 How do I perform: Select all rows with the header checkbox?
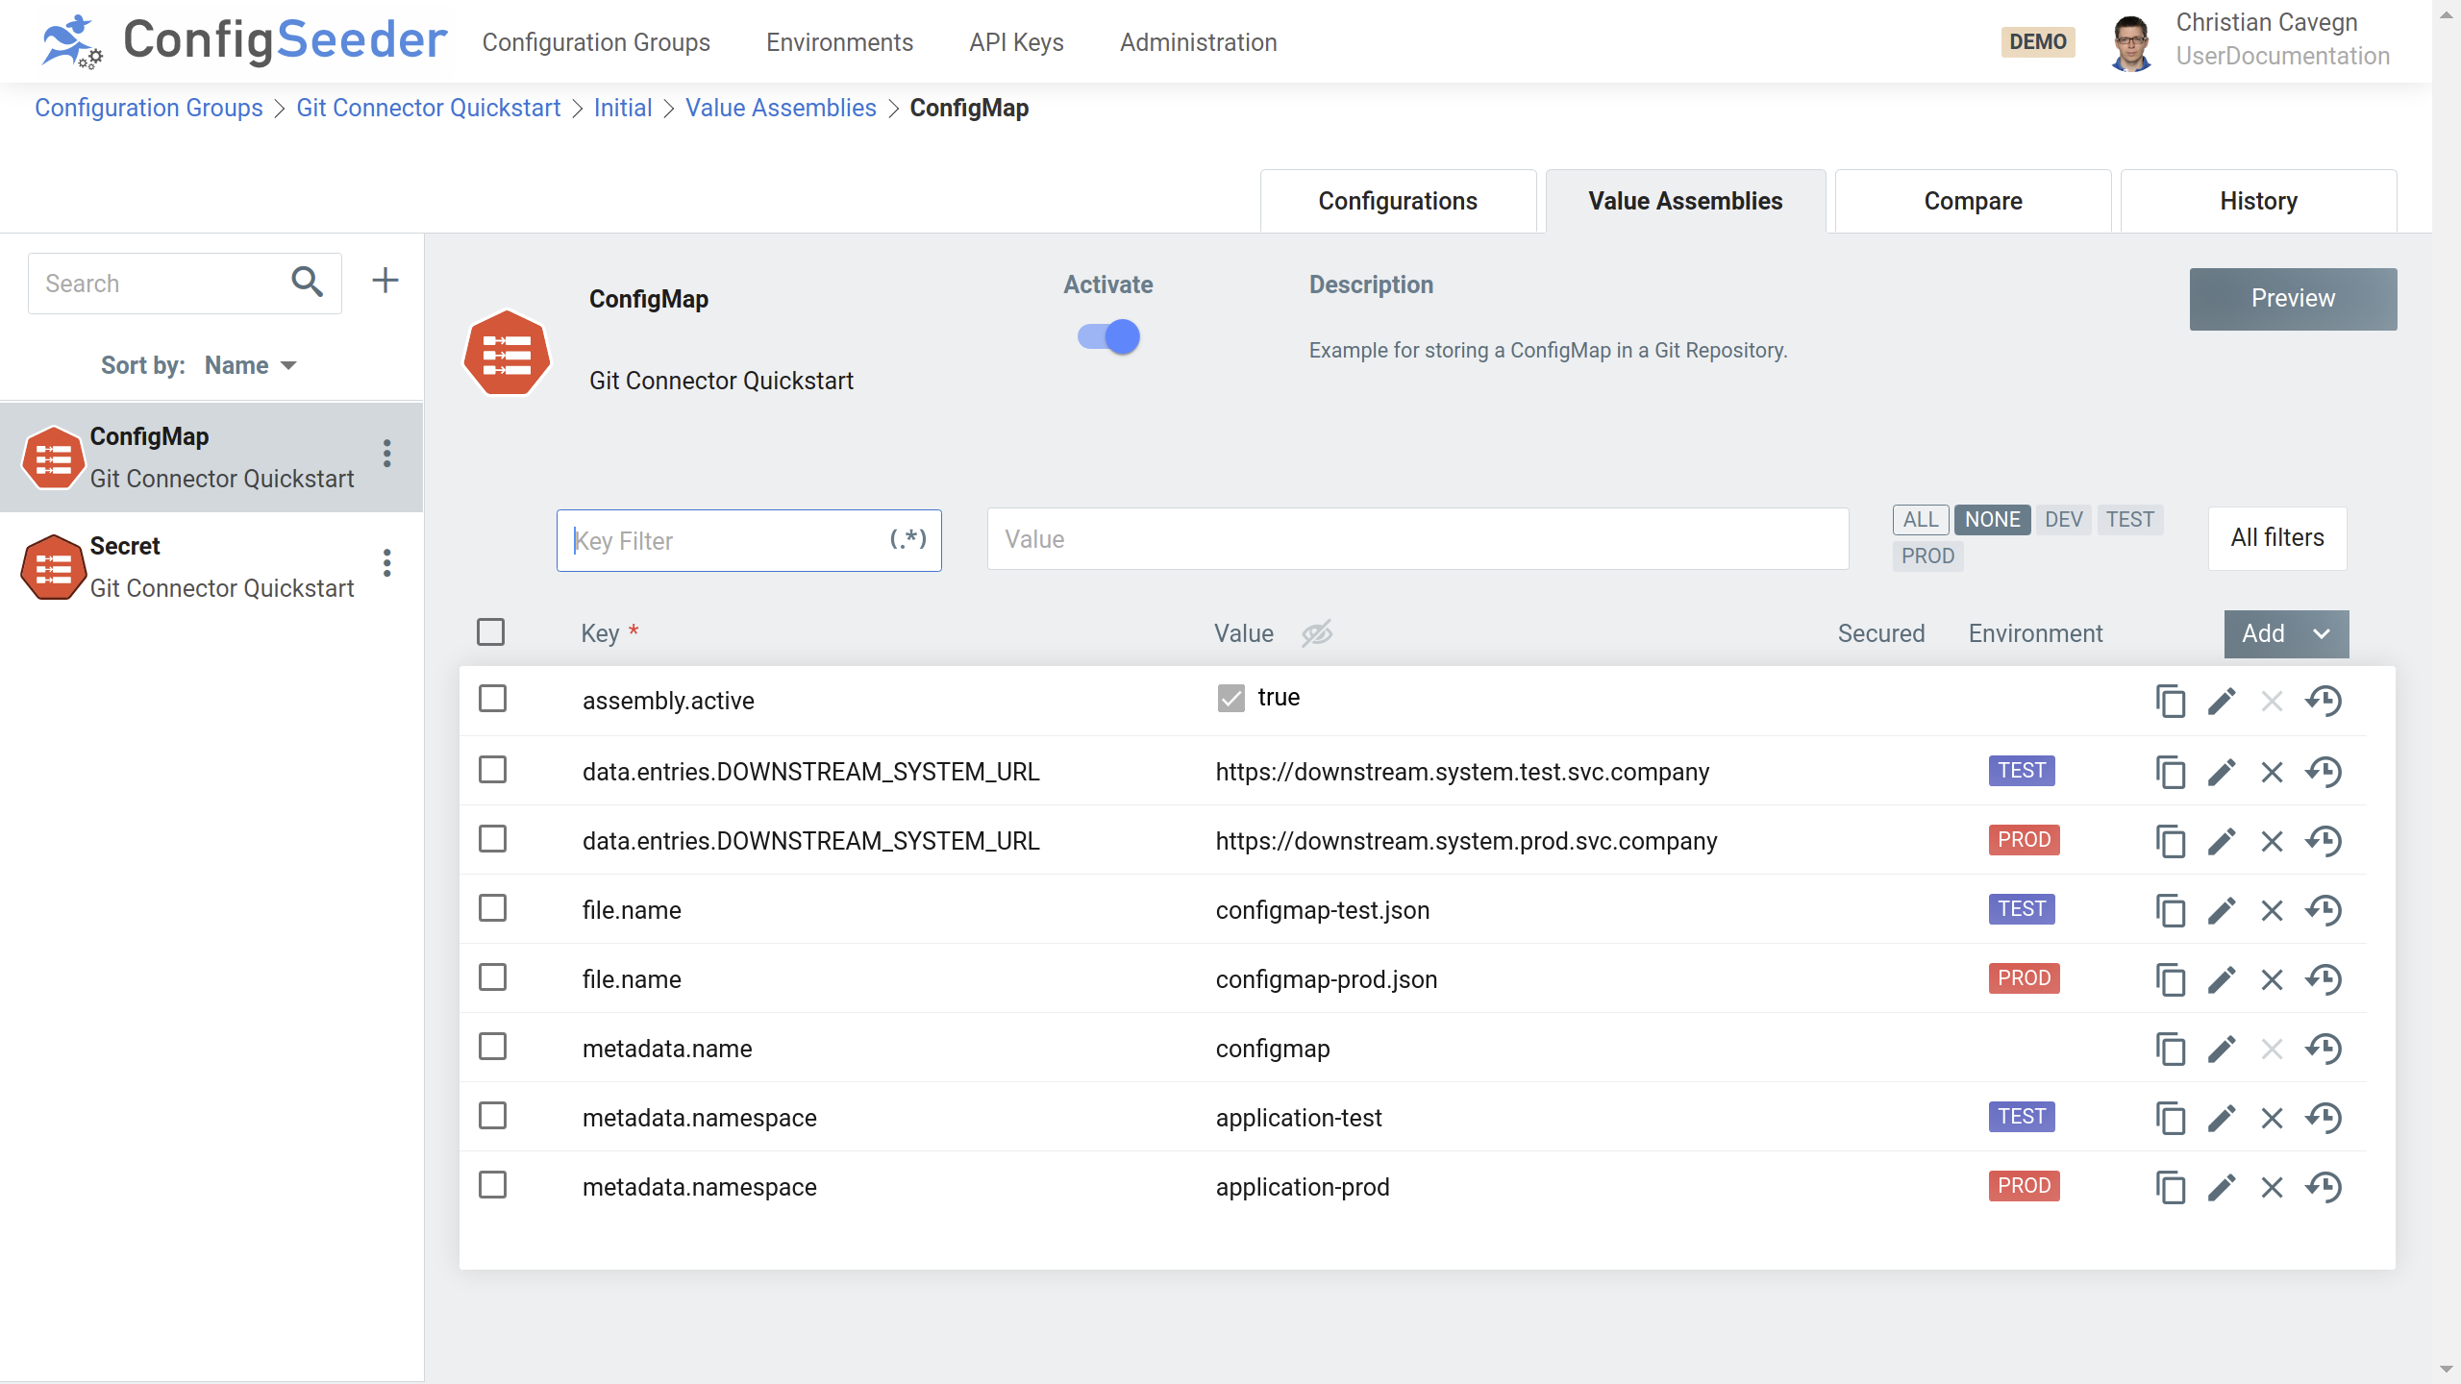489,631
